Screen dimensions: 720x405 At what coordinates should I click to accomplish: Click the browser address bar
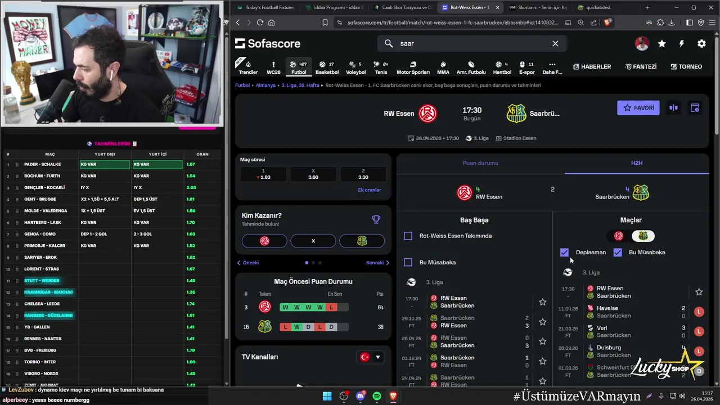tap(453, 22)
